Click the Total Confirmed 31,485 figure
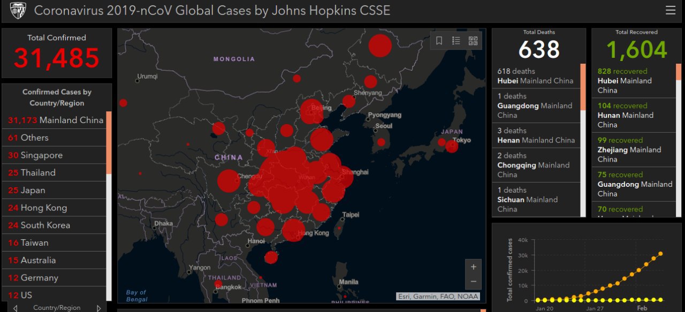This screenshot has width=685, height=312. click(x=57, y=58)
